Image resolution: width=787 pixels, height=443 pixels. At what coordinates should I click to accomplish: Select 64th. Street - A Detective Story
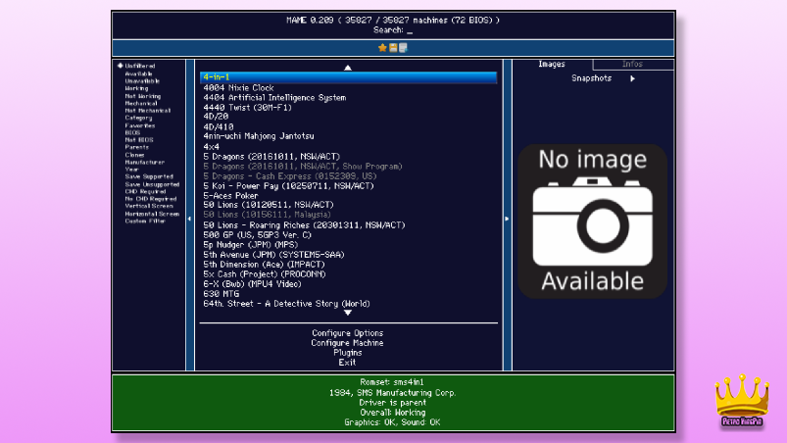pos(286,304)
